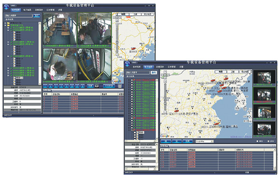Pan the e-map upward using the up arrow

166,72
